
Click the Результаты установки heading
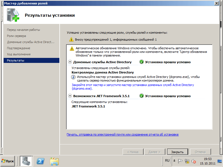(x=50, y=15)
